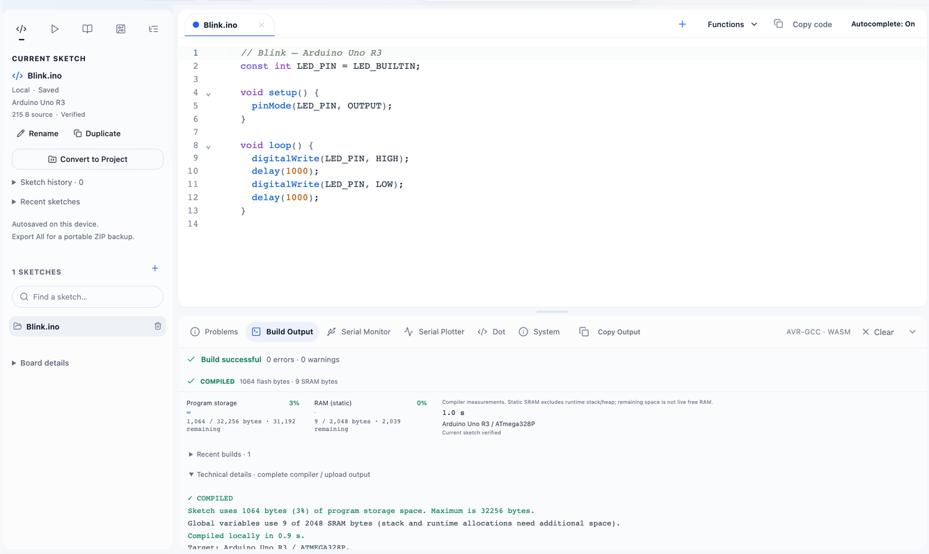
Task: Select the Build Output tab
Action: pyautogui.click(x=283, y=332)
